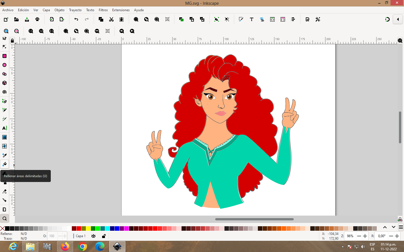Screen dimensions: 404x252
Task: Toggle snapping control icon
Action: click(387, 19)
